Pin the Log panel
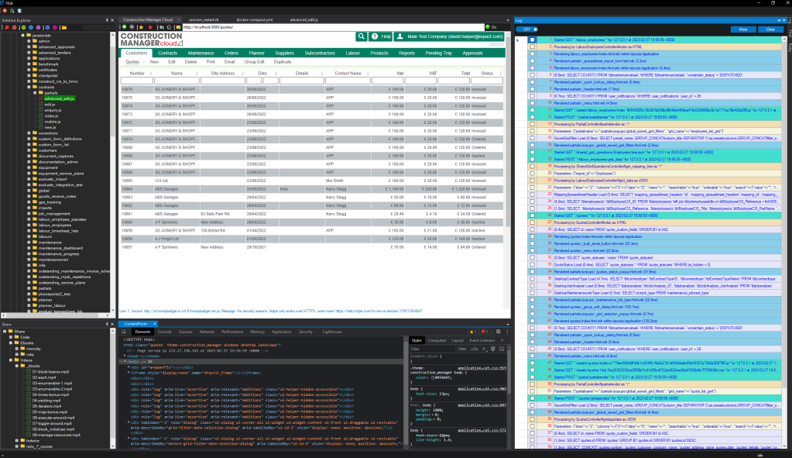Viewport: 792px width, 458px height. (779, 20)
